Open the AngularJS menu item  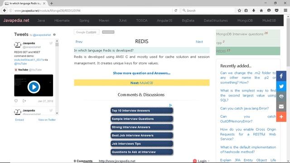coord(164,20)
